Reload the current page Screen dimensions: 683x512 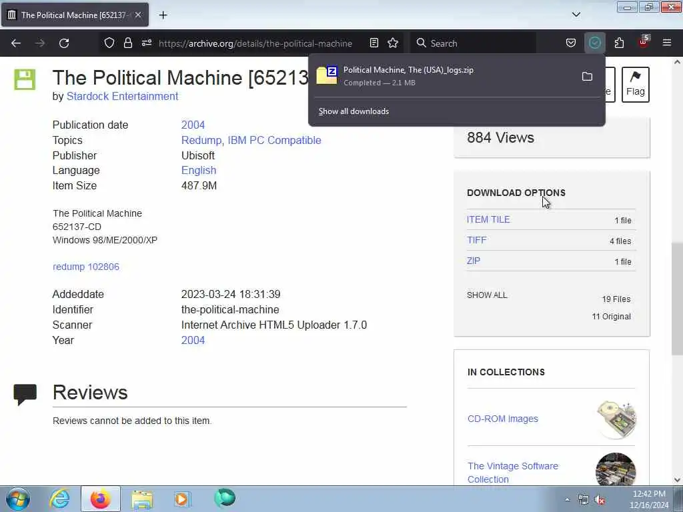tap(64, 43)
